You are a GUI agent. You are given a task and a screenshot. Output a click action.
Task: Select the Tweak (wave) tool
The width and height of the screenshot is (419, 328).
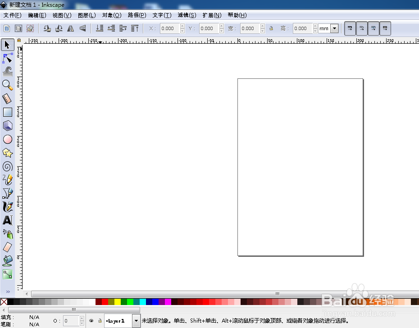pyautogui.click(x=8, y=72)
